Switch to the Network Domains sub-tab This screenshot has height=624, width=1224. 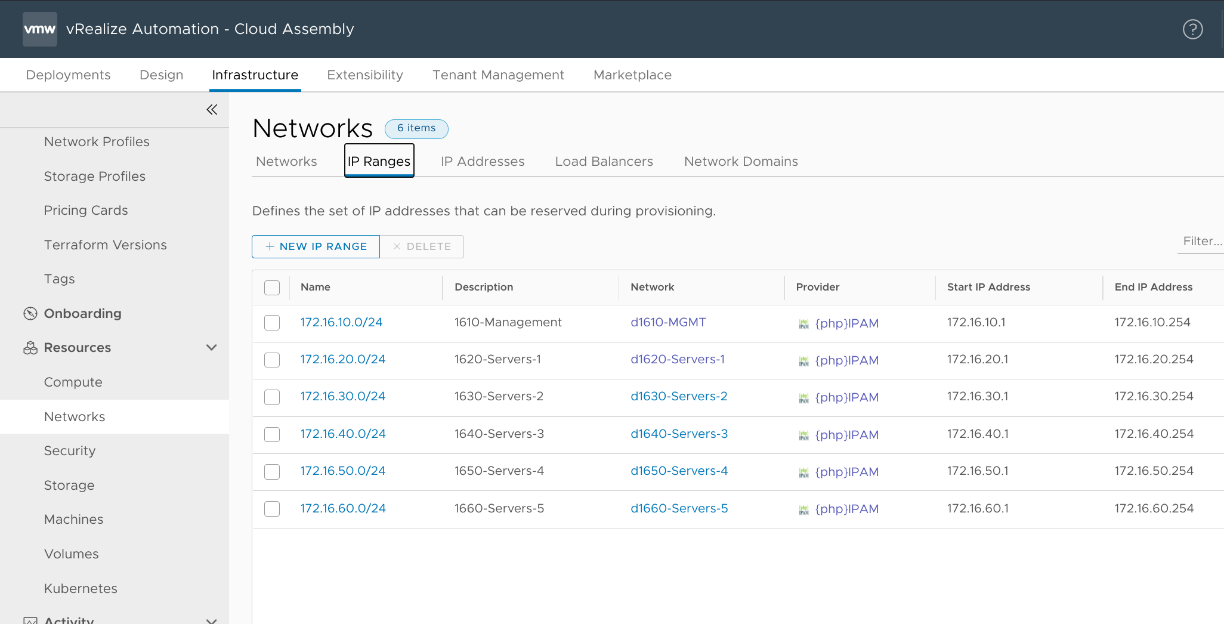coord(741,162)
